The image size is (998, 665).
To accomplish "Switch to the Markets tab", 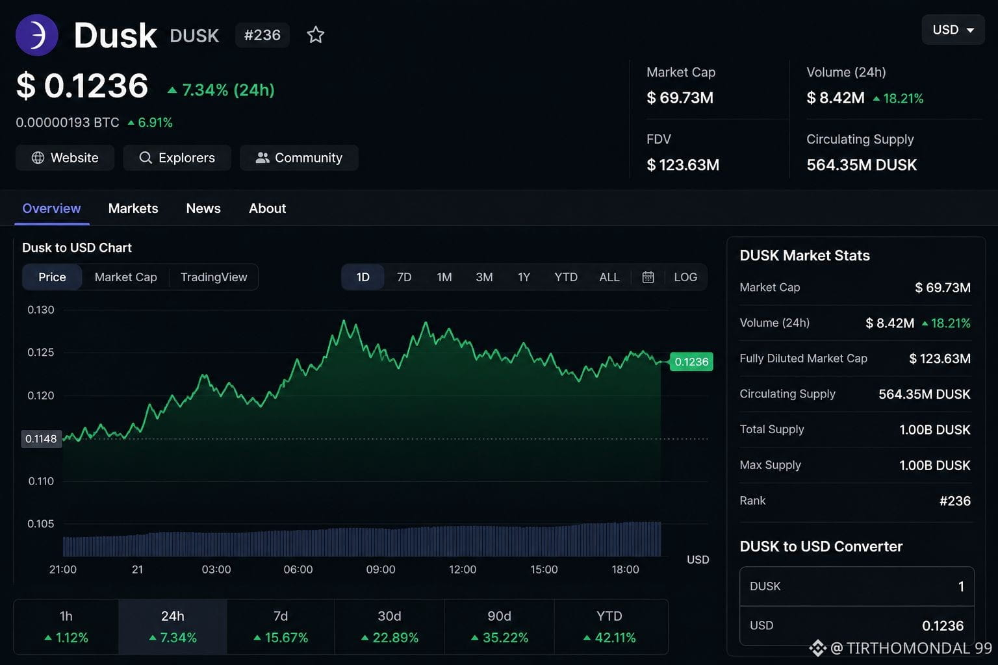I will pos(133,208).
